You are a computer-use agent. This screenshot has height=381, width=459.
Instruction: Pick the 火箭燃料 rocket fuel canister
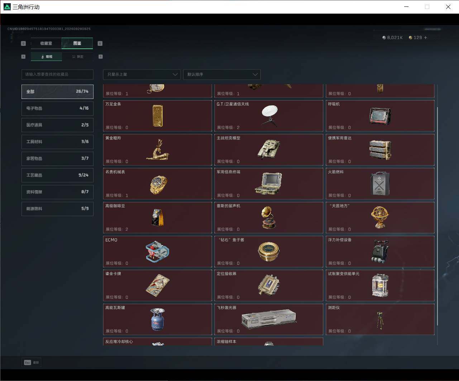pos(380,184)
